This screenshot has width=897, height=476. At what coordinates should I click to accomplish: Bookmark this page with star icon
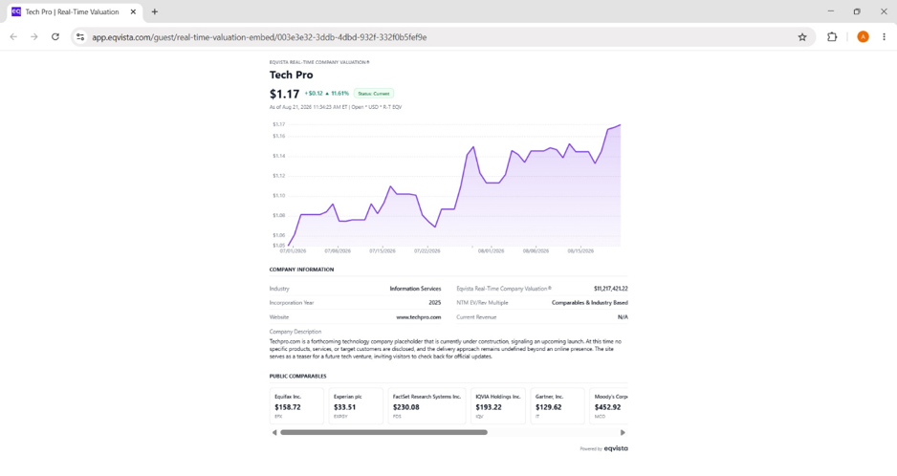802,37
